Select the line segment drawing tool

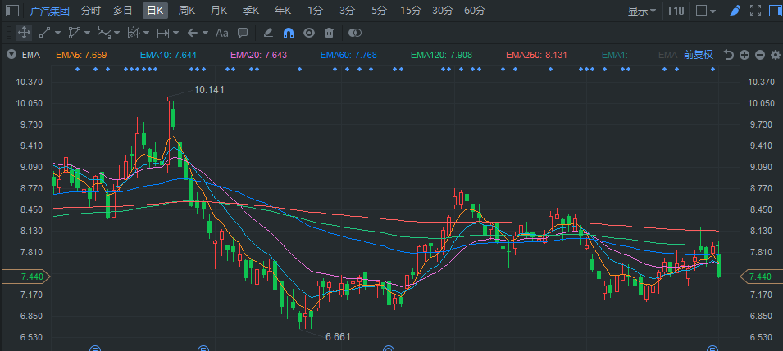click(45, 33)
